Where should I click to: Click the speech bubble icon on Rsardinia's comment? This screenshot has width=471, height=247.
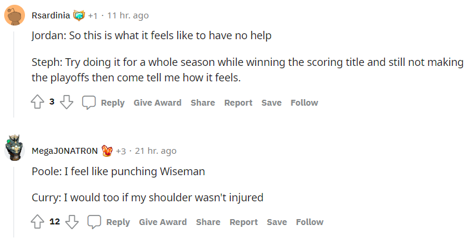(89, 103)
